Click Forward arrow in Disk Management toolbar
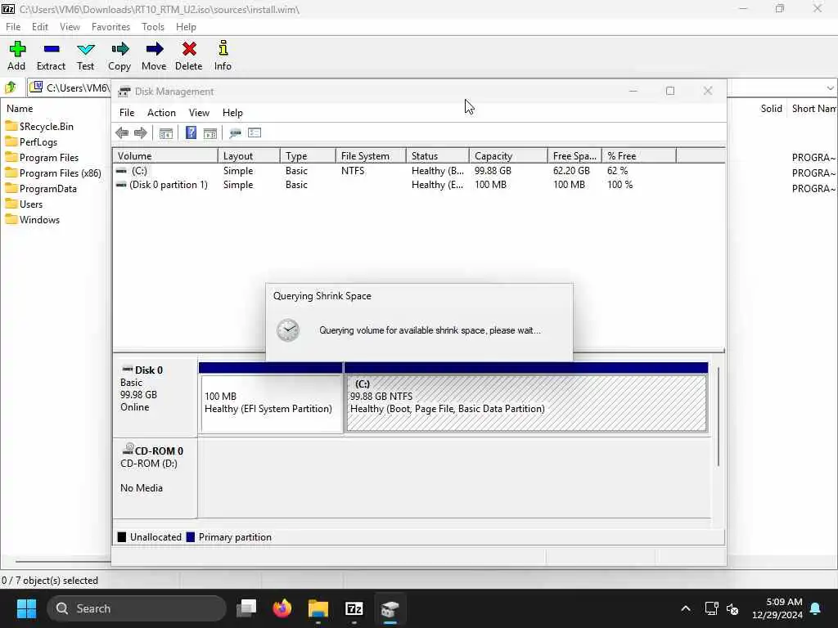Viewport: 838px width, 628px height. pyautogui.click(x=141, y=133)
